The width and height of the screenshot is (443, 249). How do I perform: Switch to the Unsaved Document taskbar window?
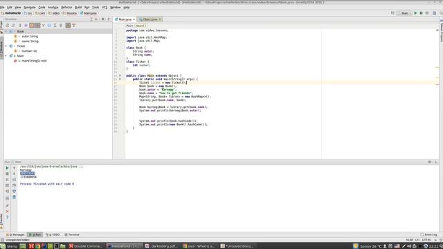pos(237,246)
